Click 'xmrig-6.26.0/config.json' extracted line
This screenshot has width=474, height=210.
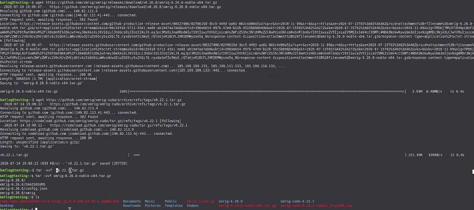[24, 189]
